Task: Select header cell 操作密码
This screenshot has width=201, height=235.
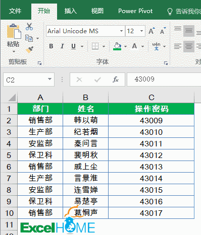Action: click(152, 109)
